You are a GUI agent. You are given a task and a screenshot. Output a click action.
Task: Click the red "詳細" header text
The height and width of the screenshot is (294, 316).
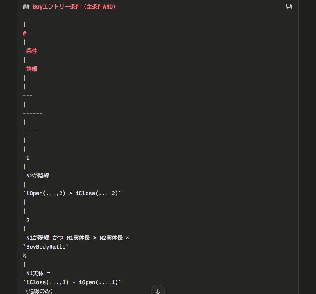pos(32,69)
